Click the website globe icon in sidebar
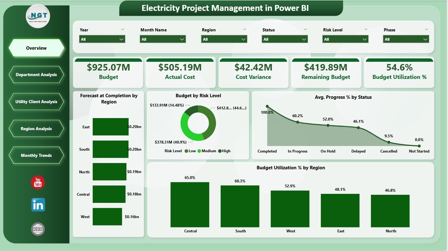The height and width of the screenshot is (251, 448). click(37, 229)
